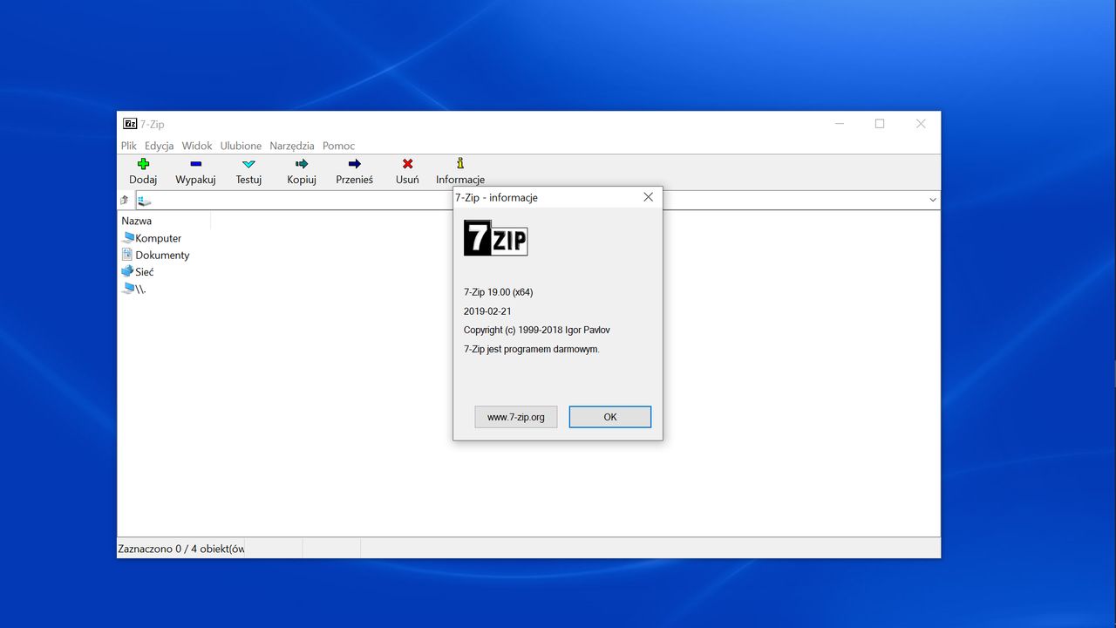The width and height of the screenshot is (1116, 628).
Task: Close the 7-Zip informacje dialog
Action: point(648,197)
